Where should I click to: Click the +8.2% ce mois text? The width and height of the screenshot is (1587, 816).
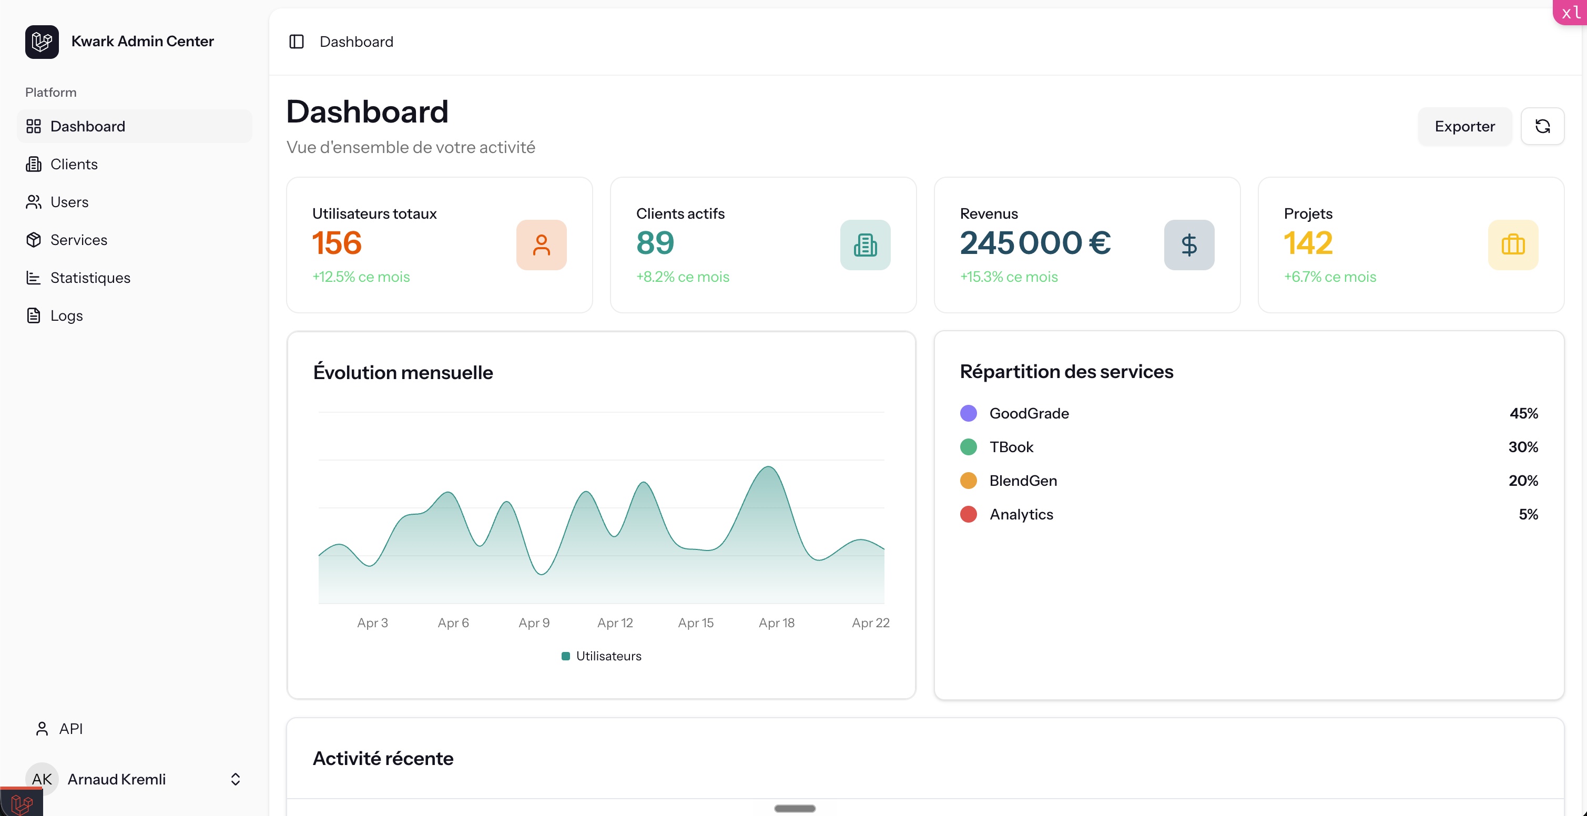click(x=683, y=277)
